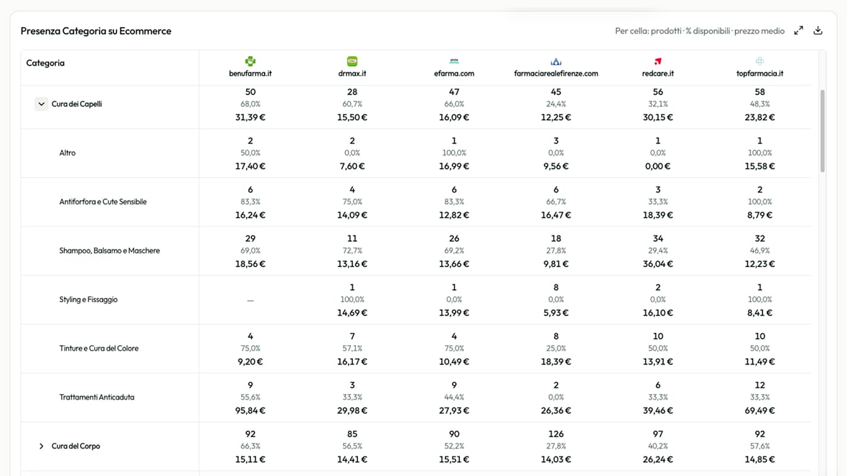Click the Presenza Categoria su Ecommerce title
The height and width of the screenshot is (476, 847).
coord(96,31)
